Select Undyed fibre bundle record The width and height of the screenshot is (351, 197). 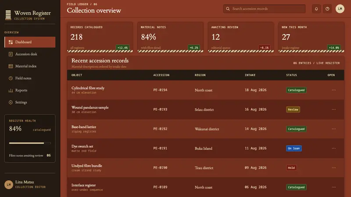point(205,168)
